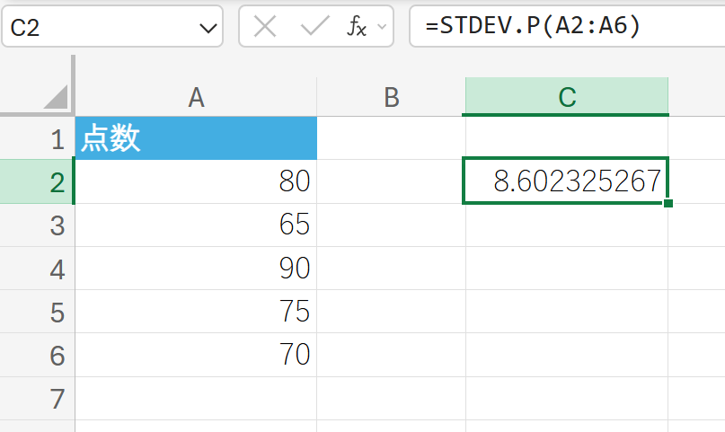Select column B header
This screenshot has height=432, width=725.
tap(391, 97)
